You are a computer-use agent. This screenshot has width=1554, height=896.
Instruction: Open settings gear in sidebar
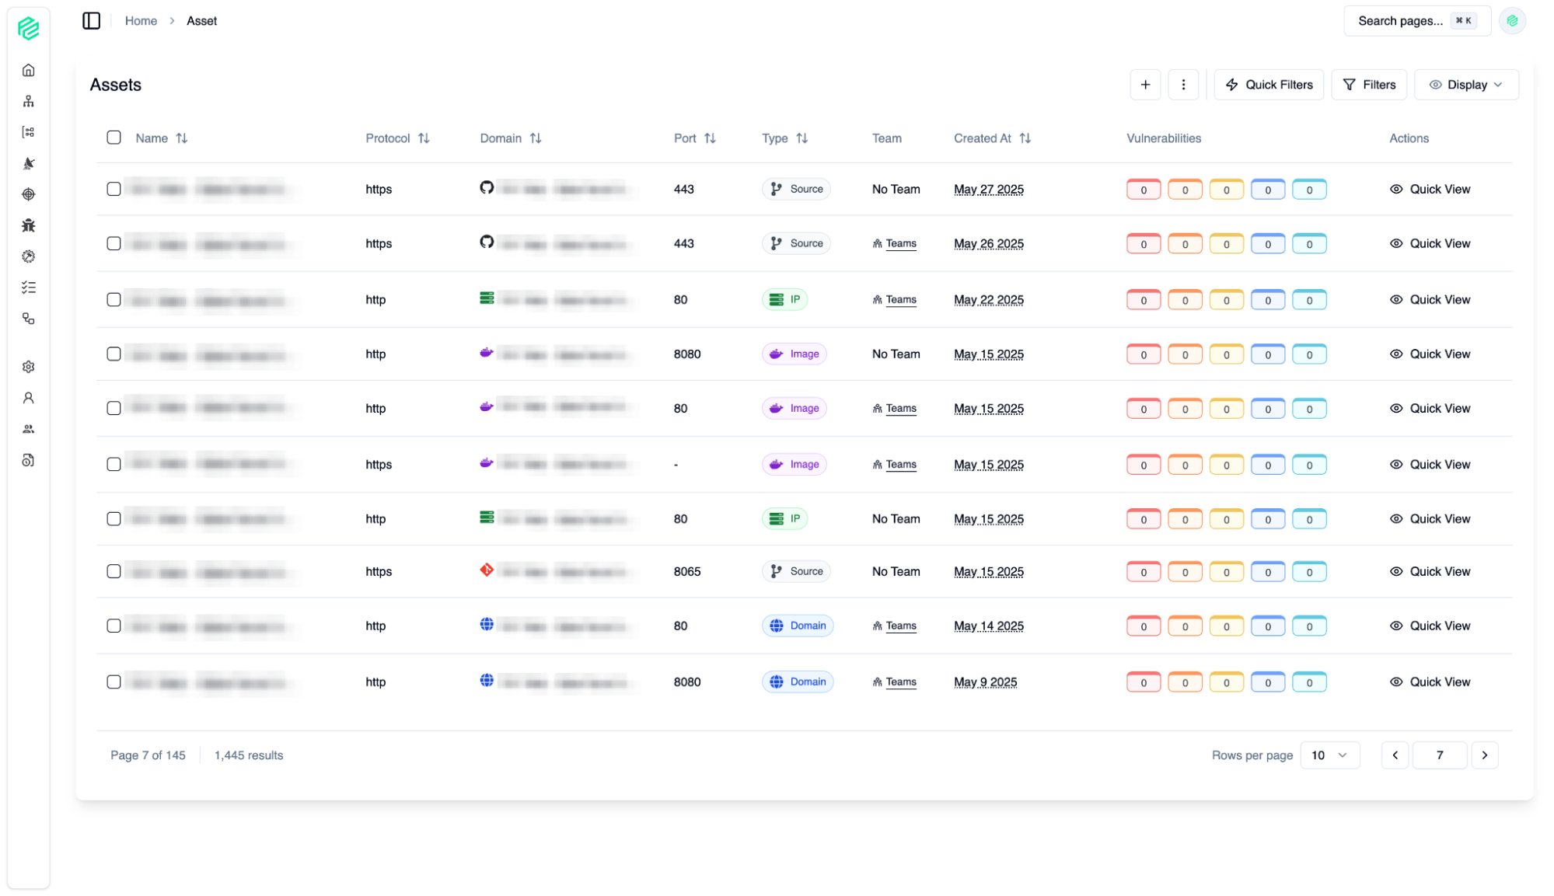[29, 367]
